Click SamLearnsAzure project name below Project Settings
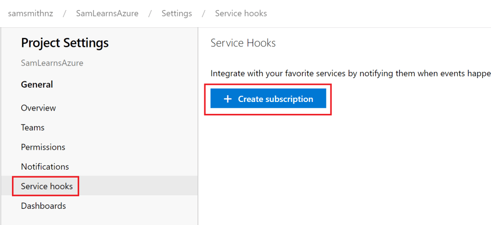Screen dimensions: 491x225 52,63
